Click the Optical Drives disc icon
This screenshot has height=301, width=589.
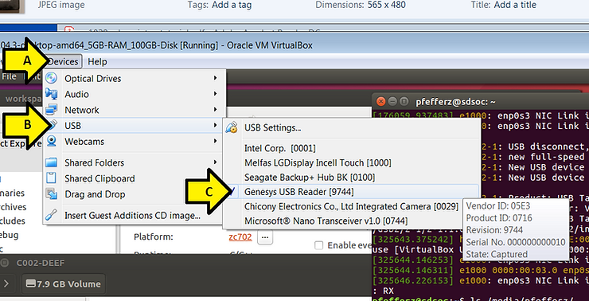point(51,78)
